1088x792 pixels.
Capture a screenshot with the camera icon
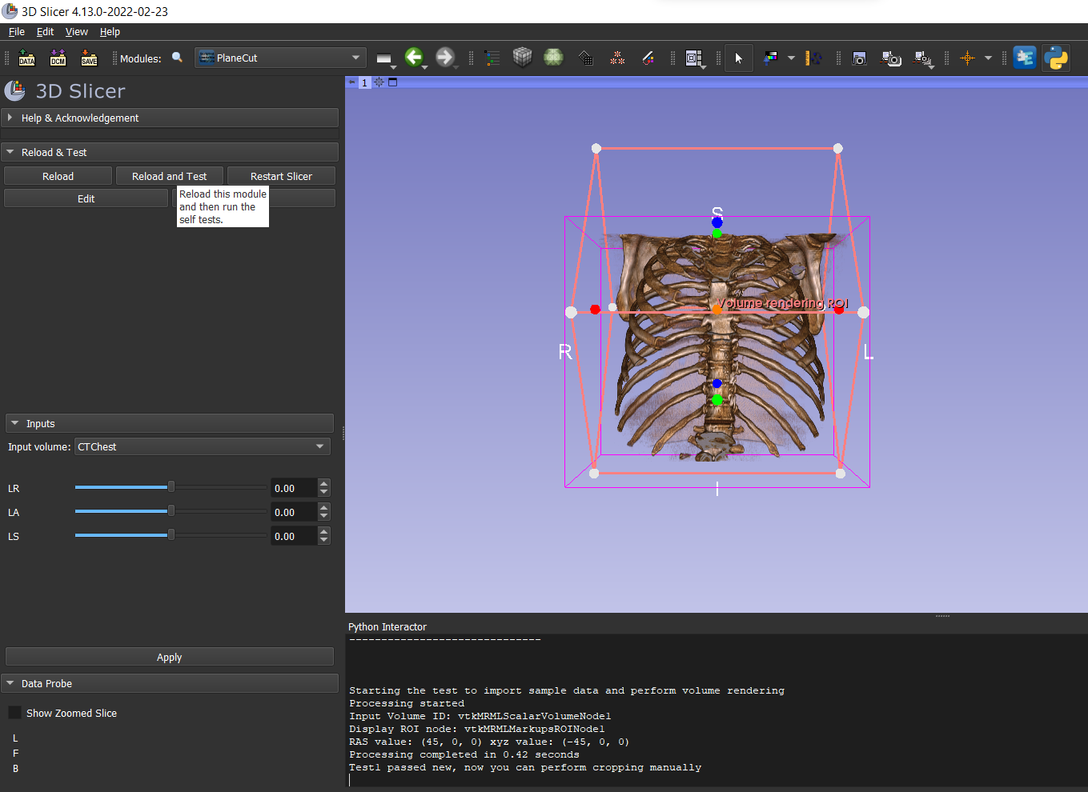pyautogui.click(x=859, y=58)
